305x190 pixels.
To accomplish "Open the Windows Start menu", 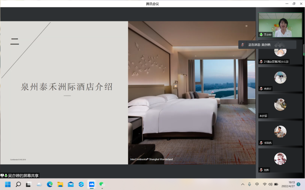I will tap(8, 184).
